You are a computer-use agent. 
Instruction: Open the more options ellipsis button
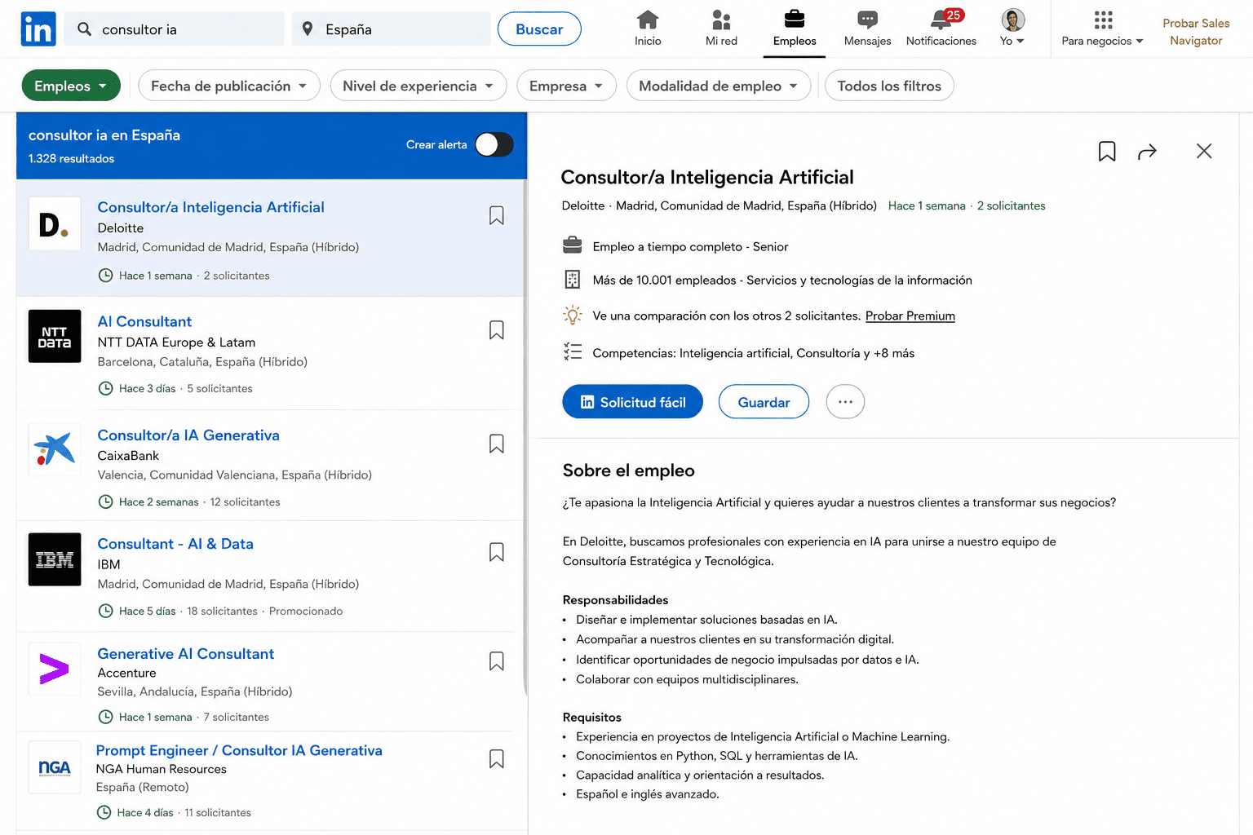click(x=845, y=402)
